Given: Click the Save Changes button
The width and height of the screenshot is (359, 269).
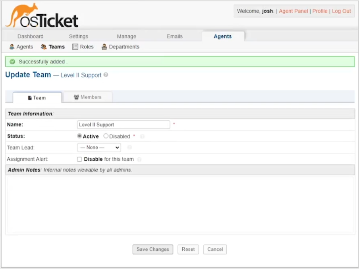Looking at the screenshot, I should click(x=152, y=250).
